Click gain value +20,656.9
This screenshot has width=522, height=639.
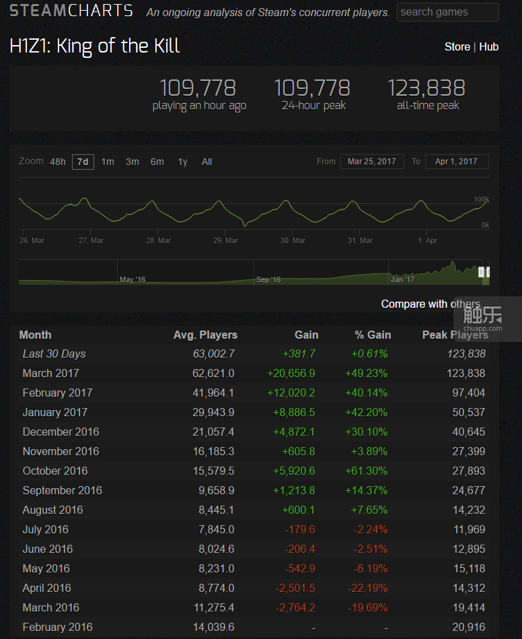point(291,373)
